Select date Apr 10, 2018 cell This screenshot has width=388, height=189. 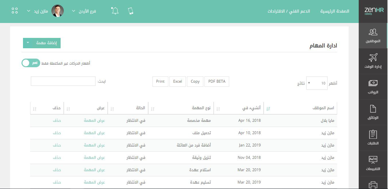coord(250,133)
